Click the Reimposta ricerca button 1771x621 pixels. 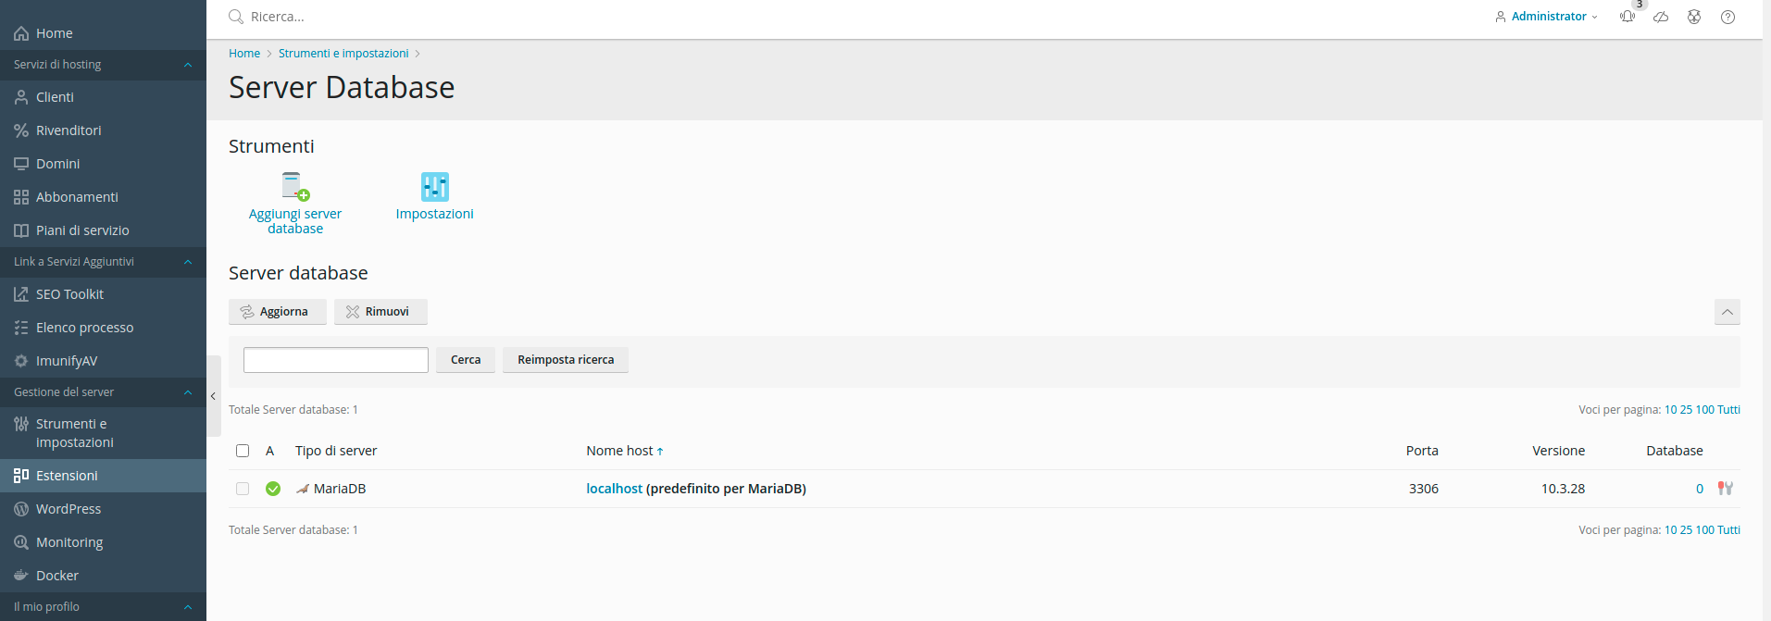(x=565, y=359)
